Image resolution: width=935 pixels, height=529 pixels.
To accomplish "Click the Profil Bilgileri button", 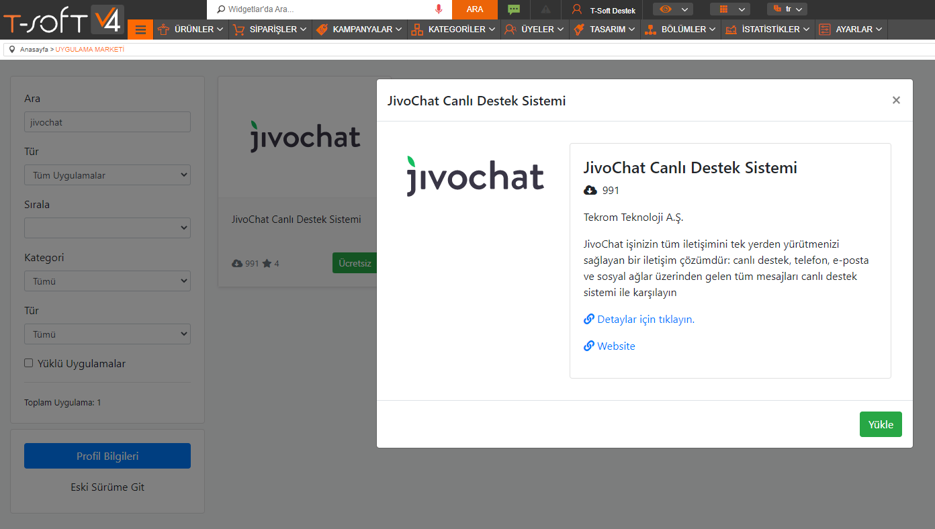I will click(x=107, y=456).
